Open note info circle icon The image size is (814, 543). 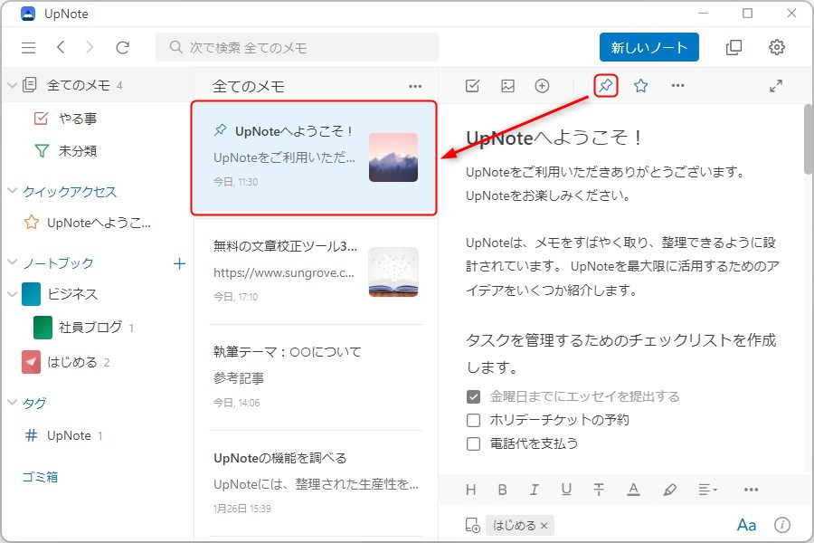pos(781,525)
